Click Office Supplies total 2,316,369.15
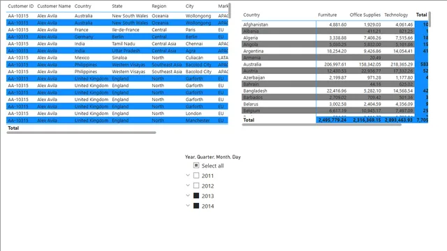The width and height of the screenshot is (447, 251). 367,120
